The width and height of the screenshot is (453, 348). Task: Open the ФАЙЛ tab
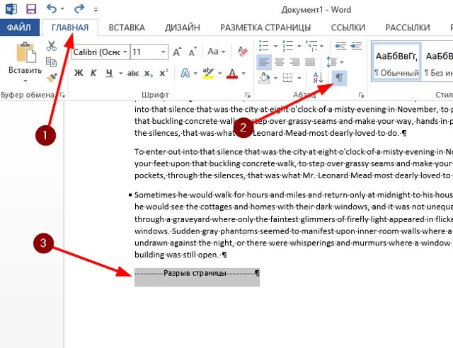(19, 28)
